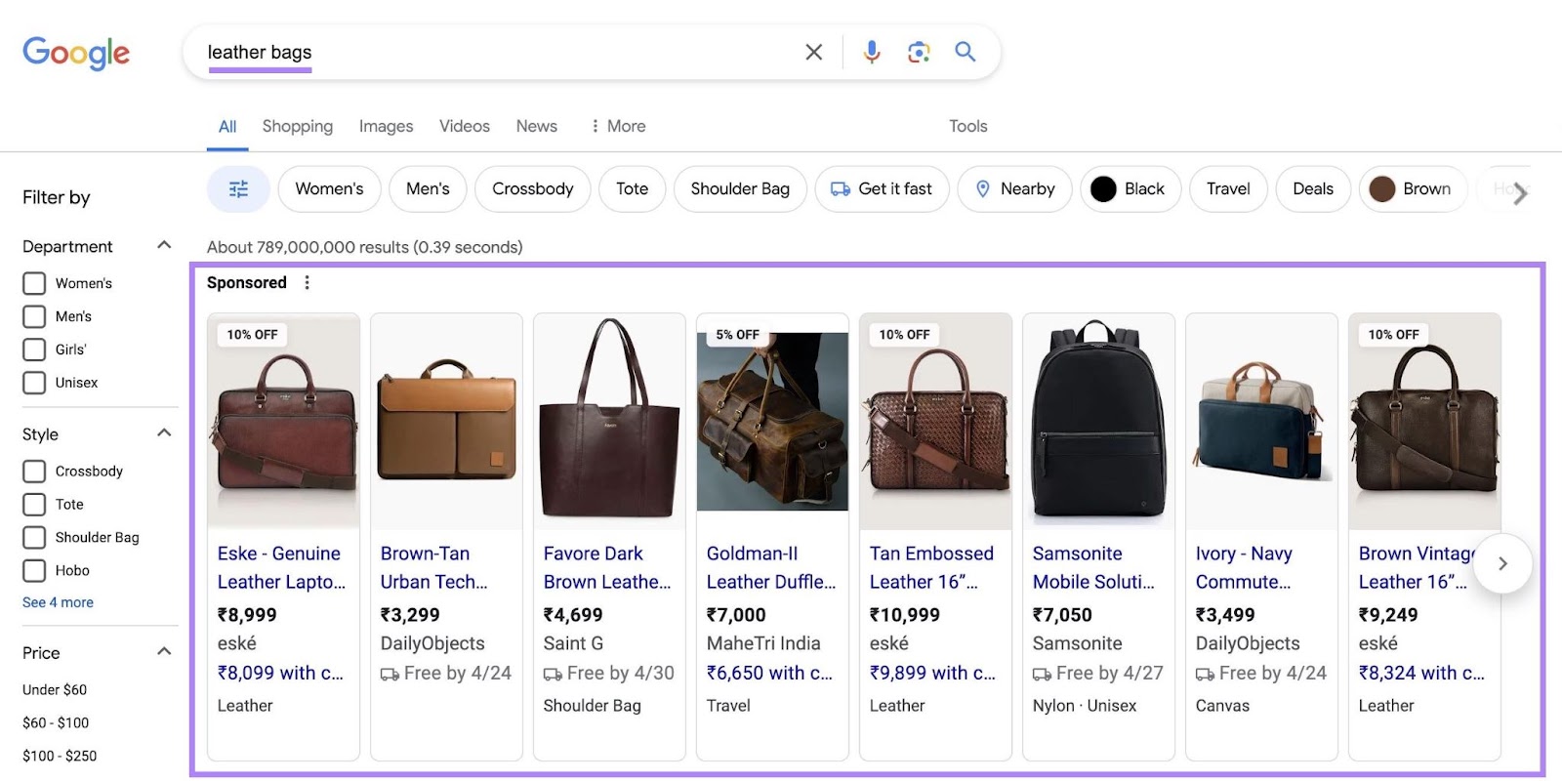Collapse the Style filter section
This screenshot has width=1562, height=781.
tap(164, 432)
